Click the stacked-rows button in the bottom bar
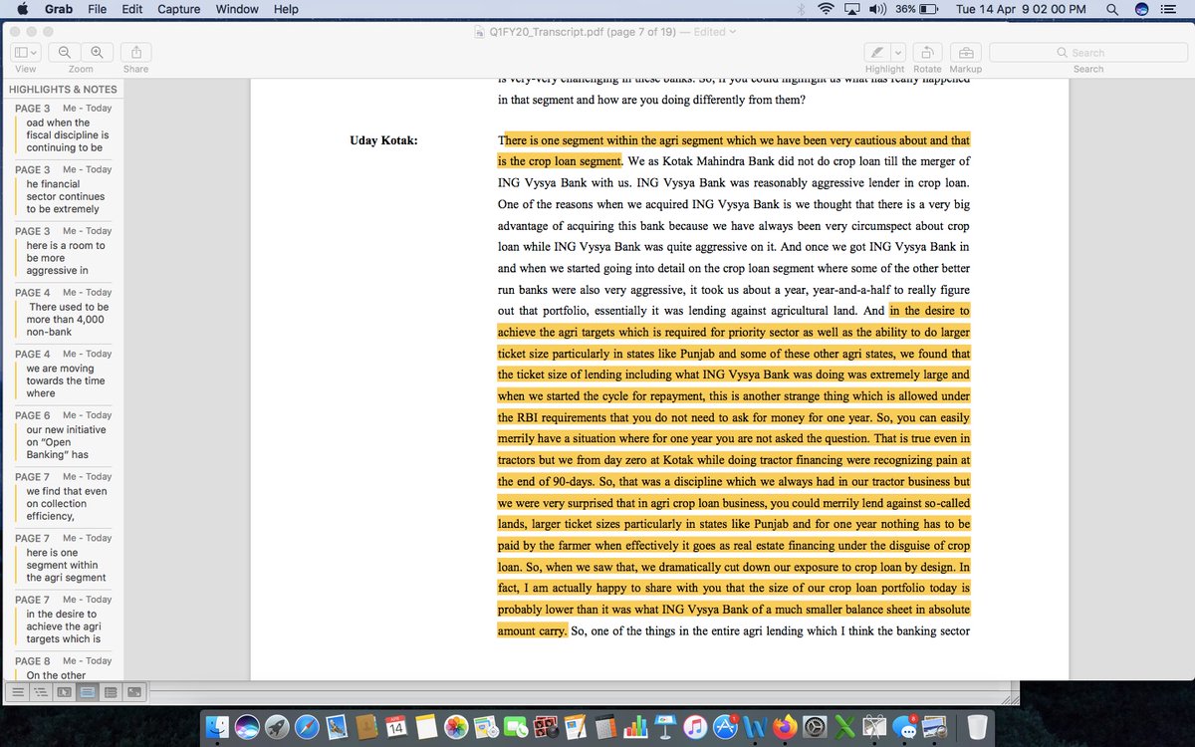The image size is (1195, 747). pos(111,690)
